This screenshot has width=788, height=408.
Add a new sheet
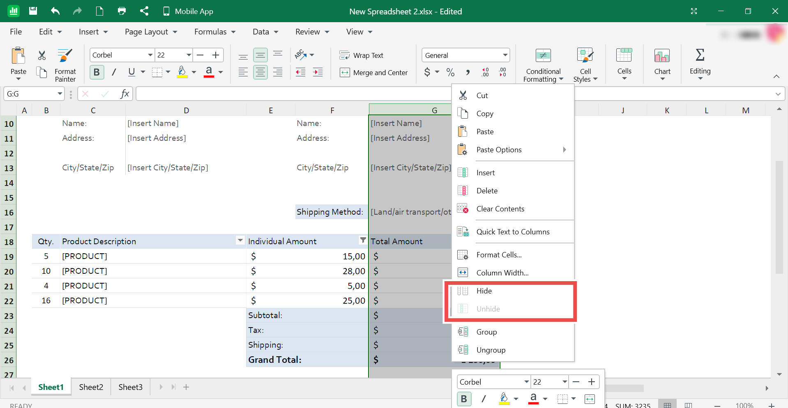coord(186,387)
